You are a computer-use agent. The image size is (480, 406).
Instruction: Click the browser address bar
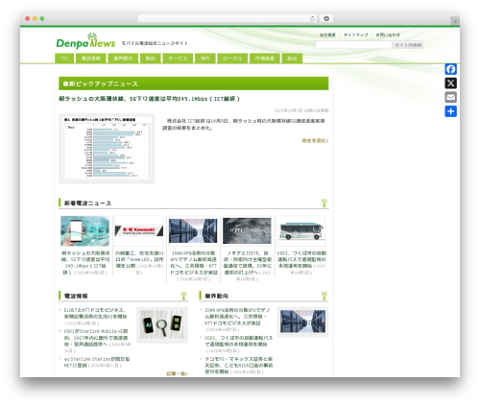228,18
